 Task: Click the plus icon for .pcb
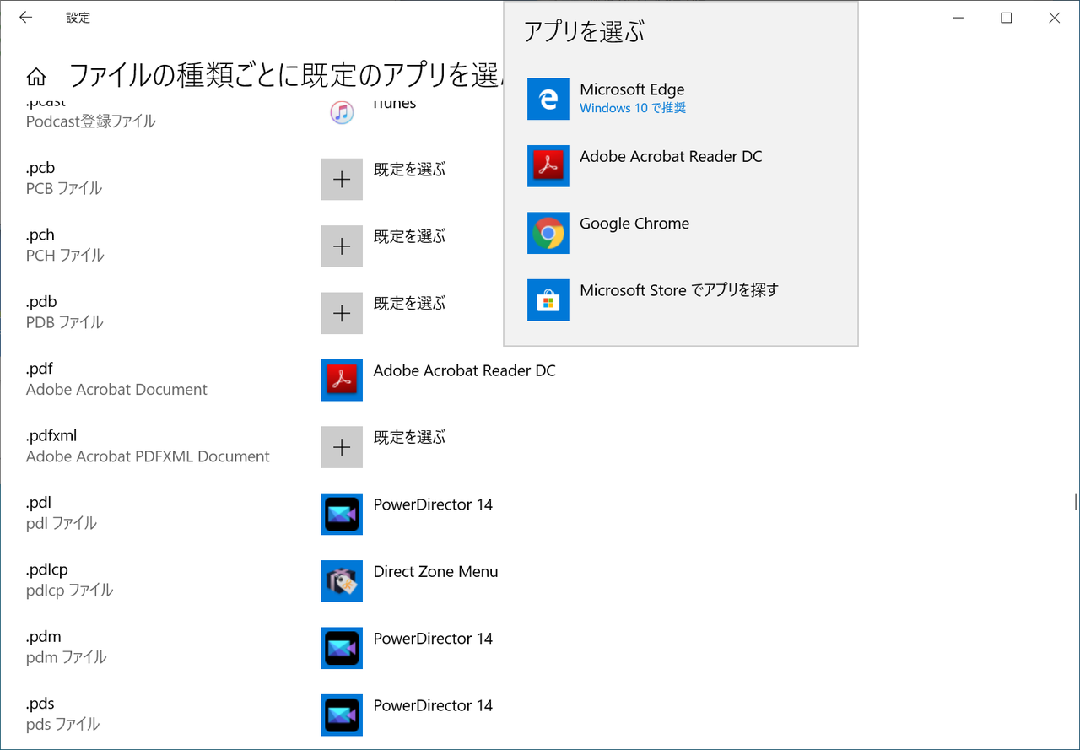click(342, 179)
